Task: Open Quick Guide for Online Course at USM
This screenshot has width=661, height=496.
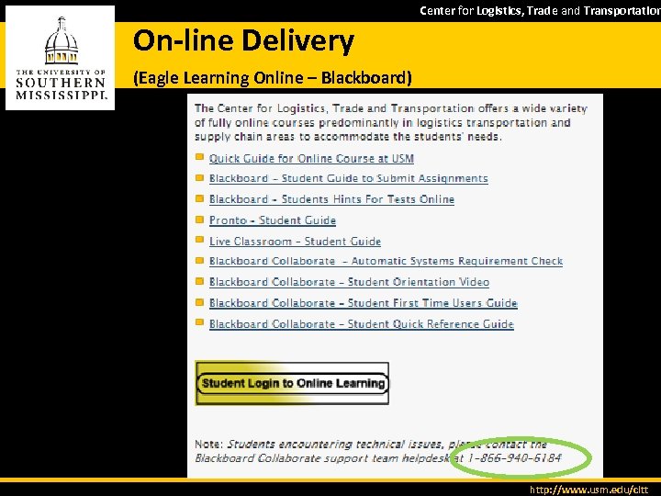Action: point(311,159)
